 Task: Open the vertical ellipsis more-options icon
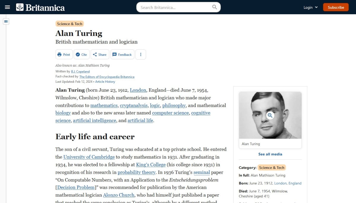coord(141,54)
